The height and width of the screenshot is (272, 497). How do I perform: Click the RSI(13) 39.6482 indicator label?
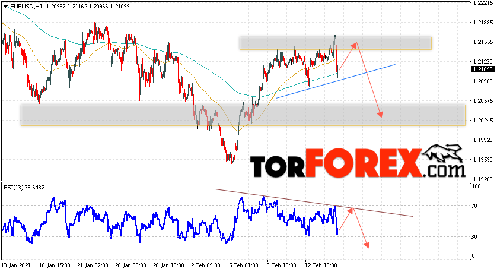pyautogui.click(x=24, y=188)
